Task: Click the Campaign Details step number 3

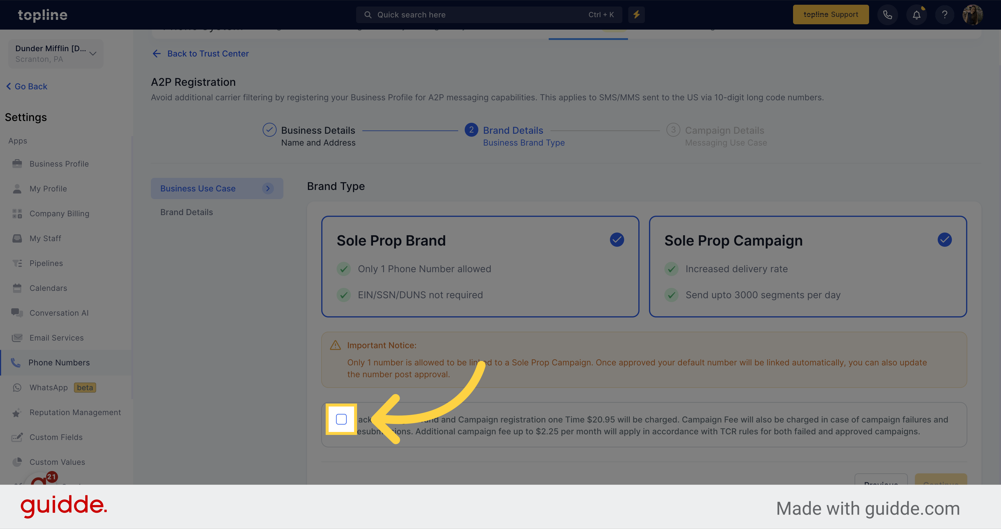Action: point(673,130)
